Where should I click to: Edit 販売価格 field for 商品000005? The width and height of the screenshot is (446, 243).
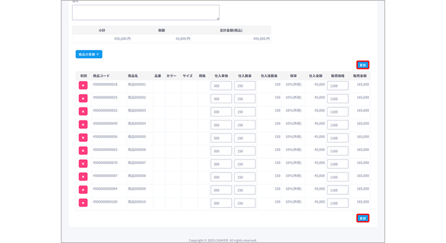click(x=338, y=138)
